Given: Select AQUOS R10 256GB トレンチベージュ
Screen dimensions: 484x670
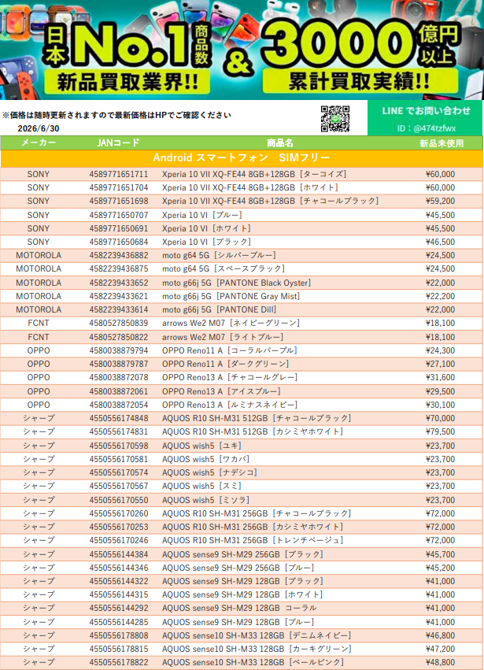Looking at the screenshot, I should tap(253, 540).
